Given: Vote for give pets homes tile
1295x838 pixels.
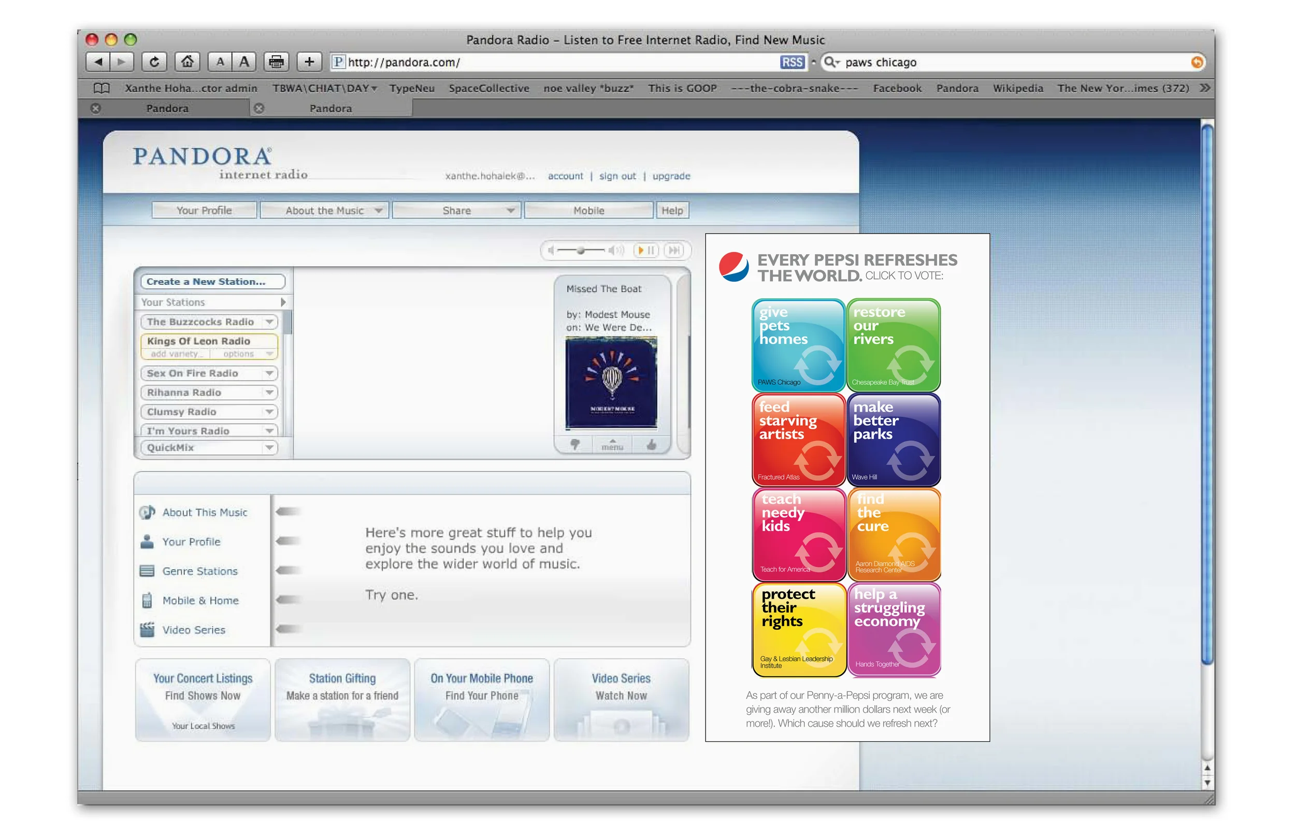Looking at the screenshot, I should coord(798,345).
